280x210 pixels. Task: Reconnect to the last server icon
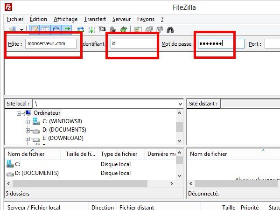click(124, 29)
